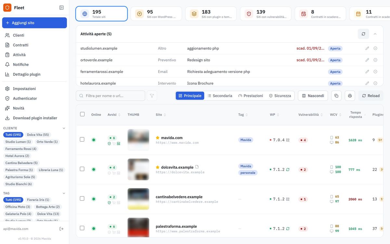The image size is (390, 244).
Task: Click Siti con plugin layers icon
Action: 194,14
